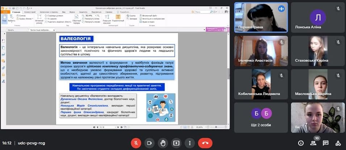Click present screen button

click(176, 143)
